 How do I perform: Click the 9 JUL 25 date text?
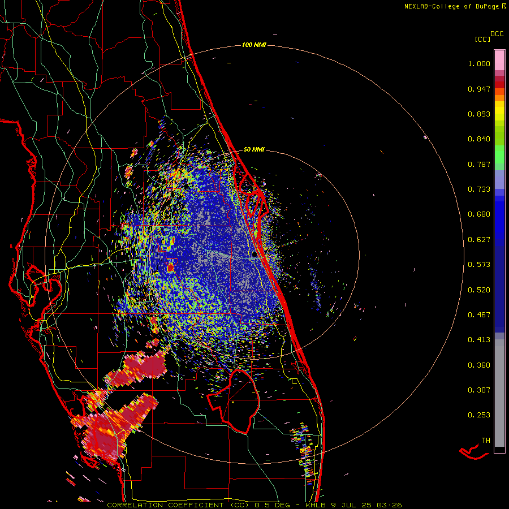pyautogui.click(x=351, y=505)
